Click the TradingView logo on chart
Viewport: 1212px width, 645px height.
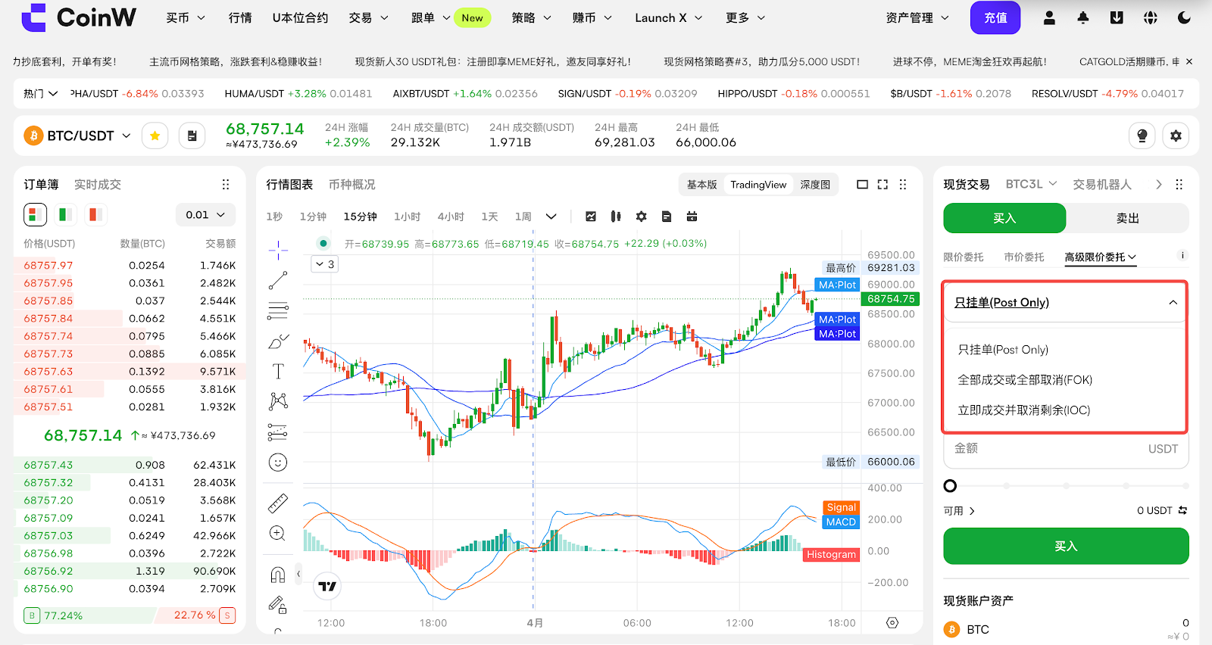pos(327,587)
